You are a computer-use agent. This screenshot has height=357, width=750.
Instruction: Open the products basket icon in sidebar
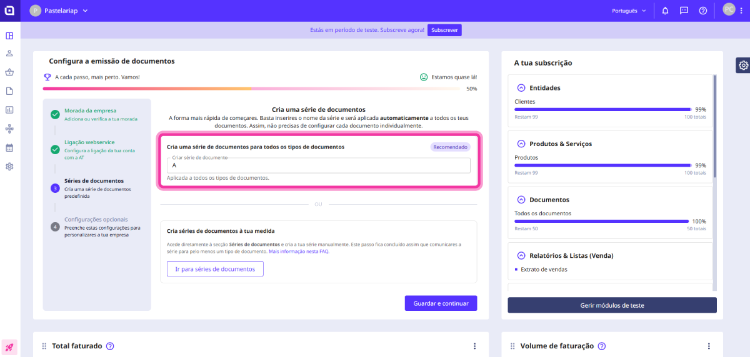9,72
